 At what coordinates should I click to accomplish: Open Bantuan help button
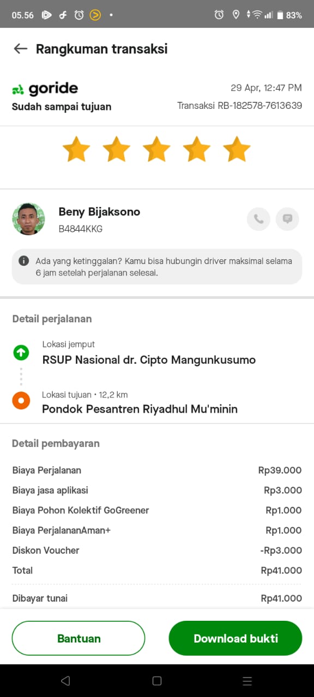pyautogui.click(x=78, y=638)
